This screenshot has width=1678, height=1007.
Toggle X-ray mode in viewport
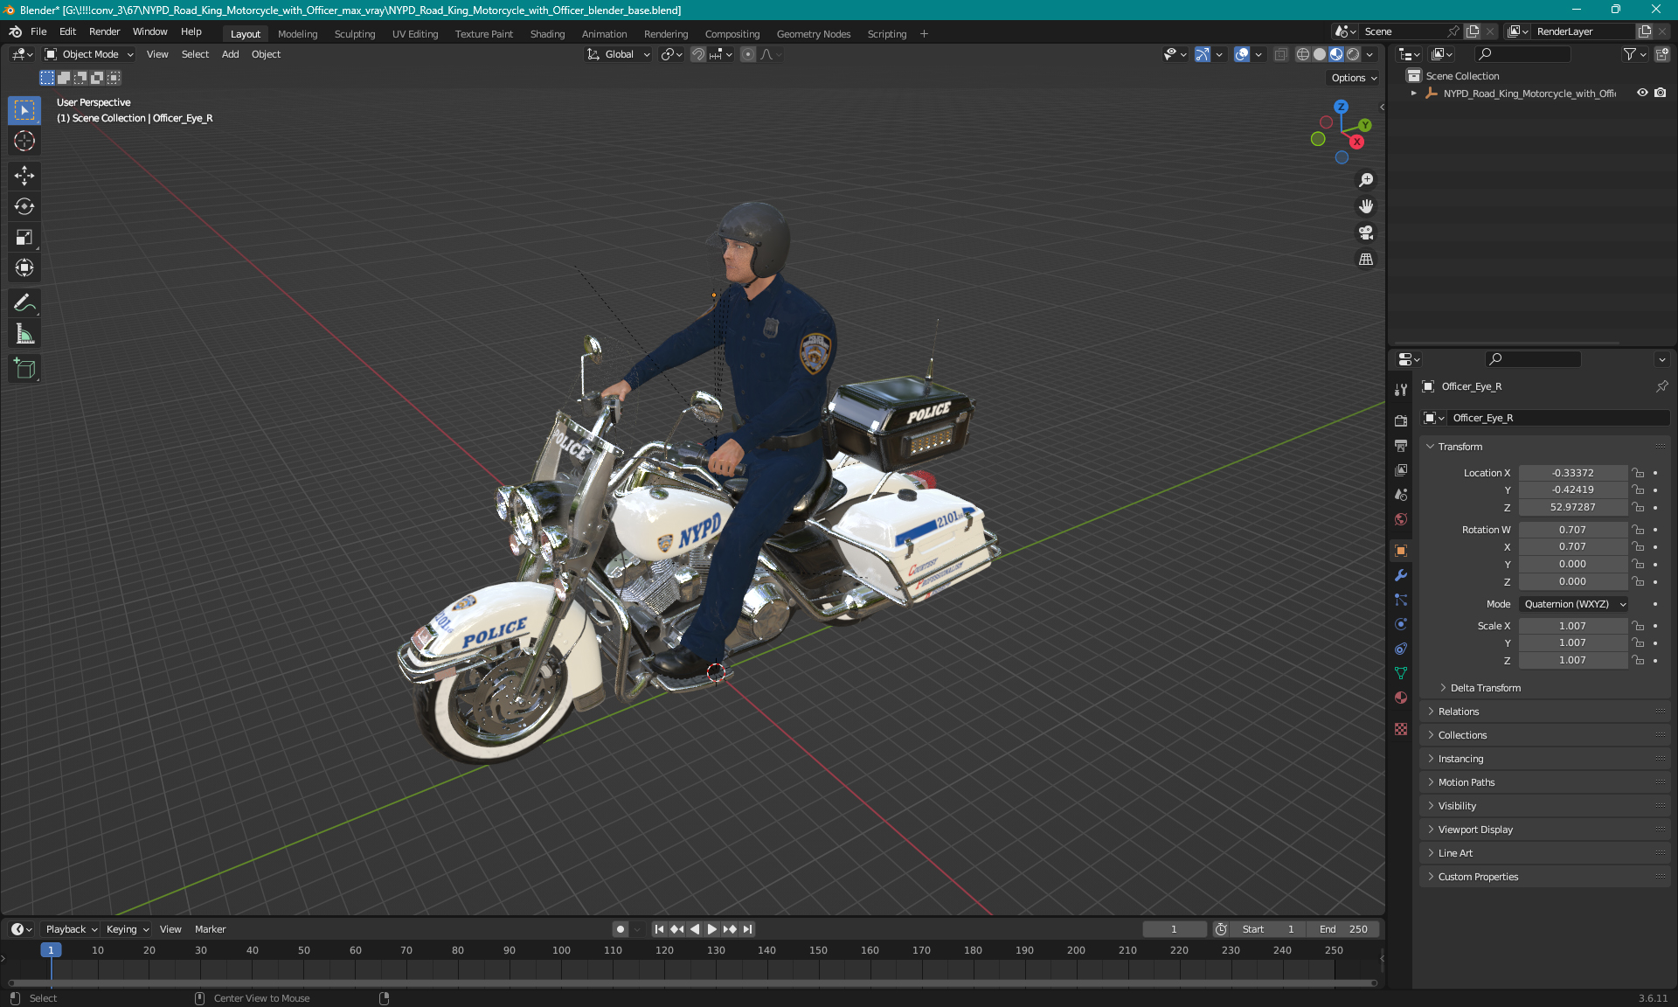[1281, 54]
